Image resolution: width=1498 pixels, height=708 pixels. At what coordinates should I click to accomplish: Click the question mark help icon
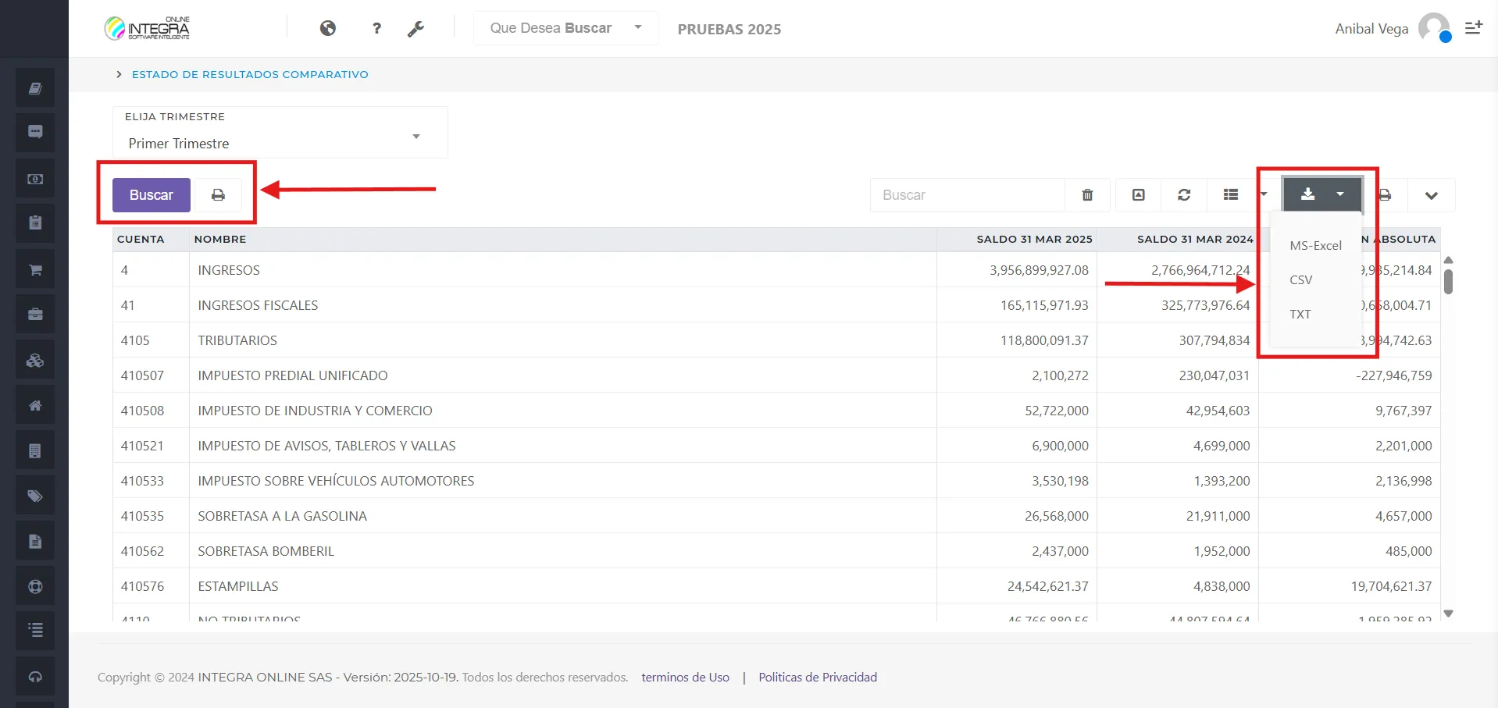point(376,29)
